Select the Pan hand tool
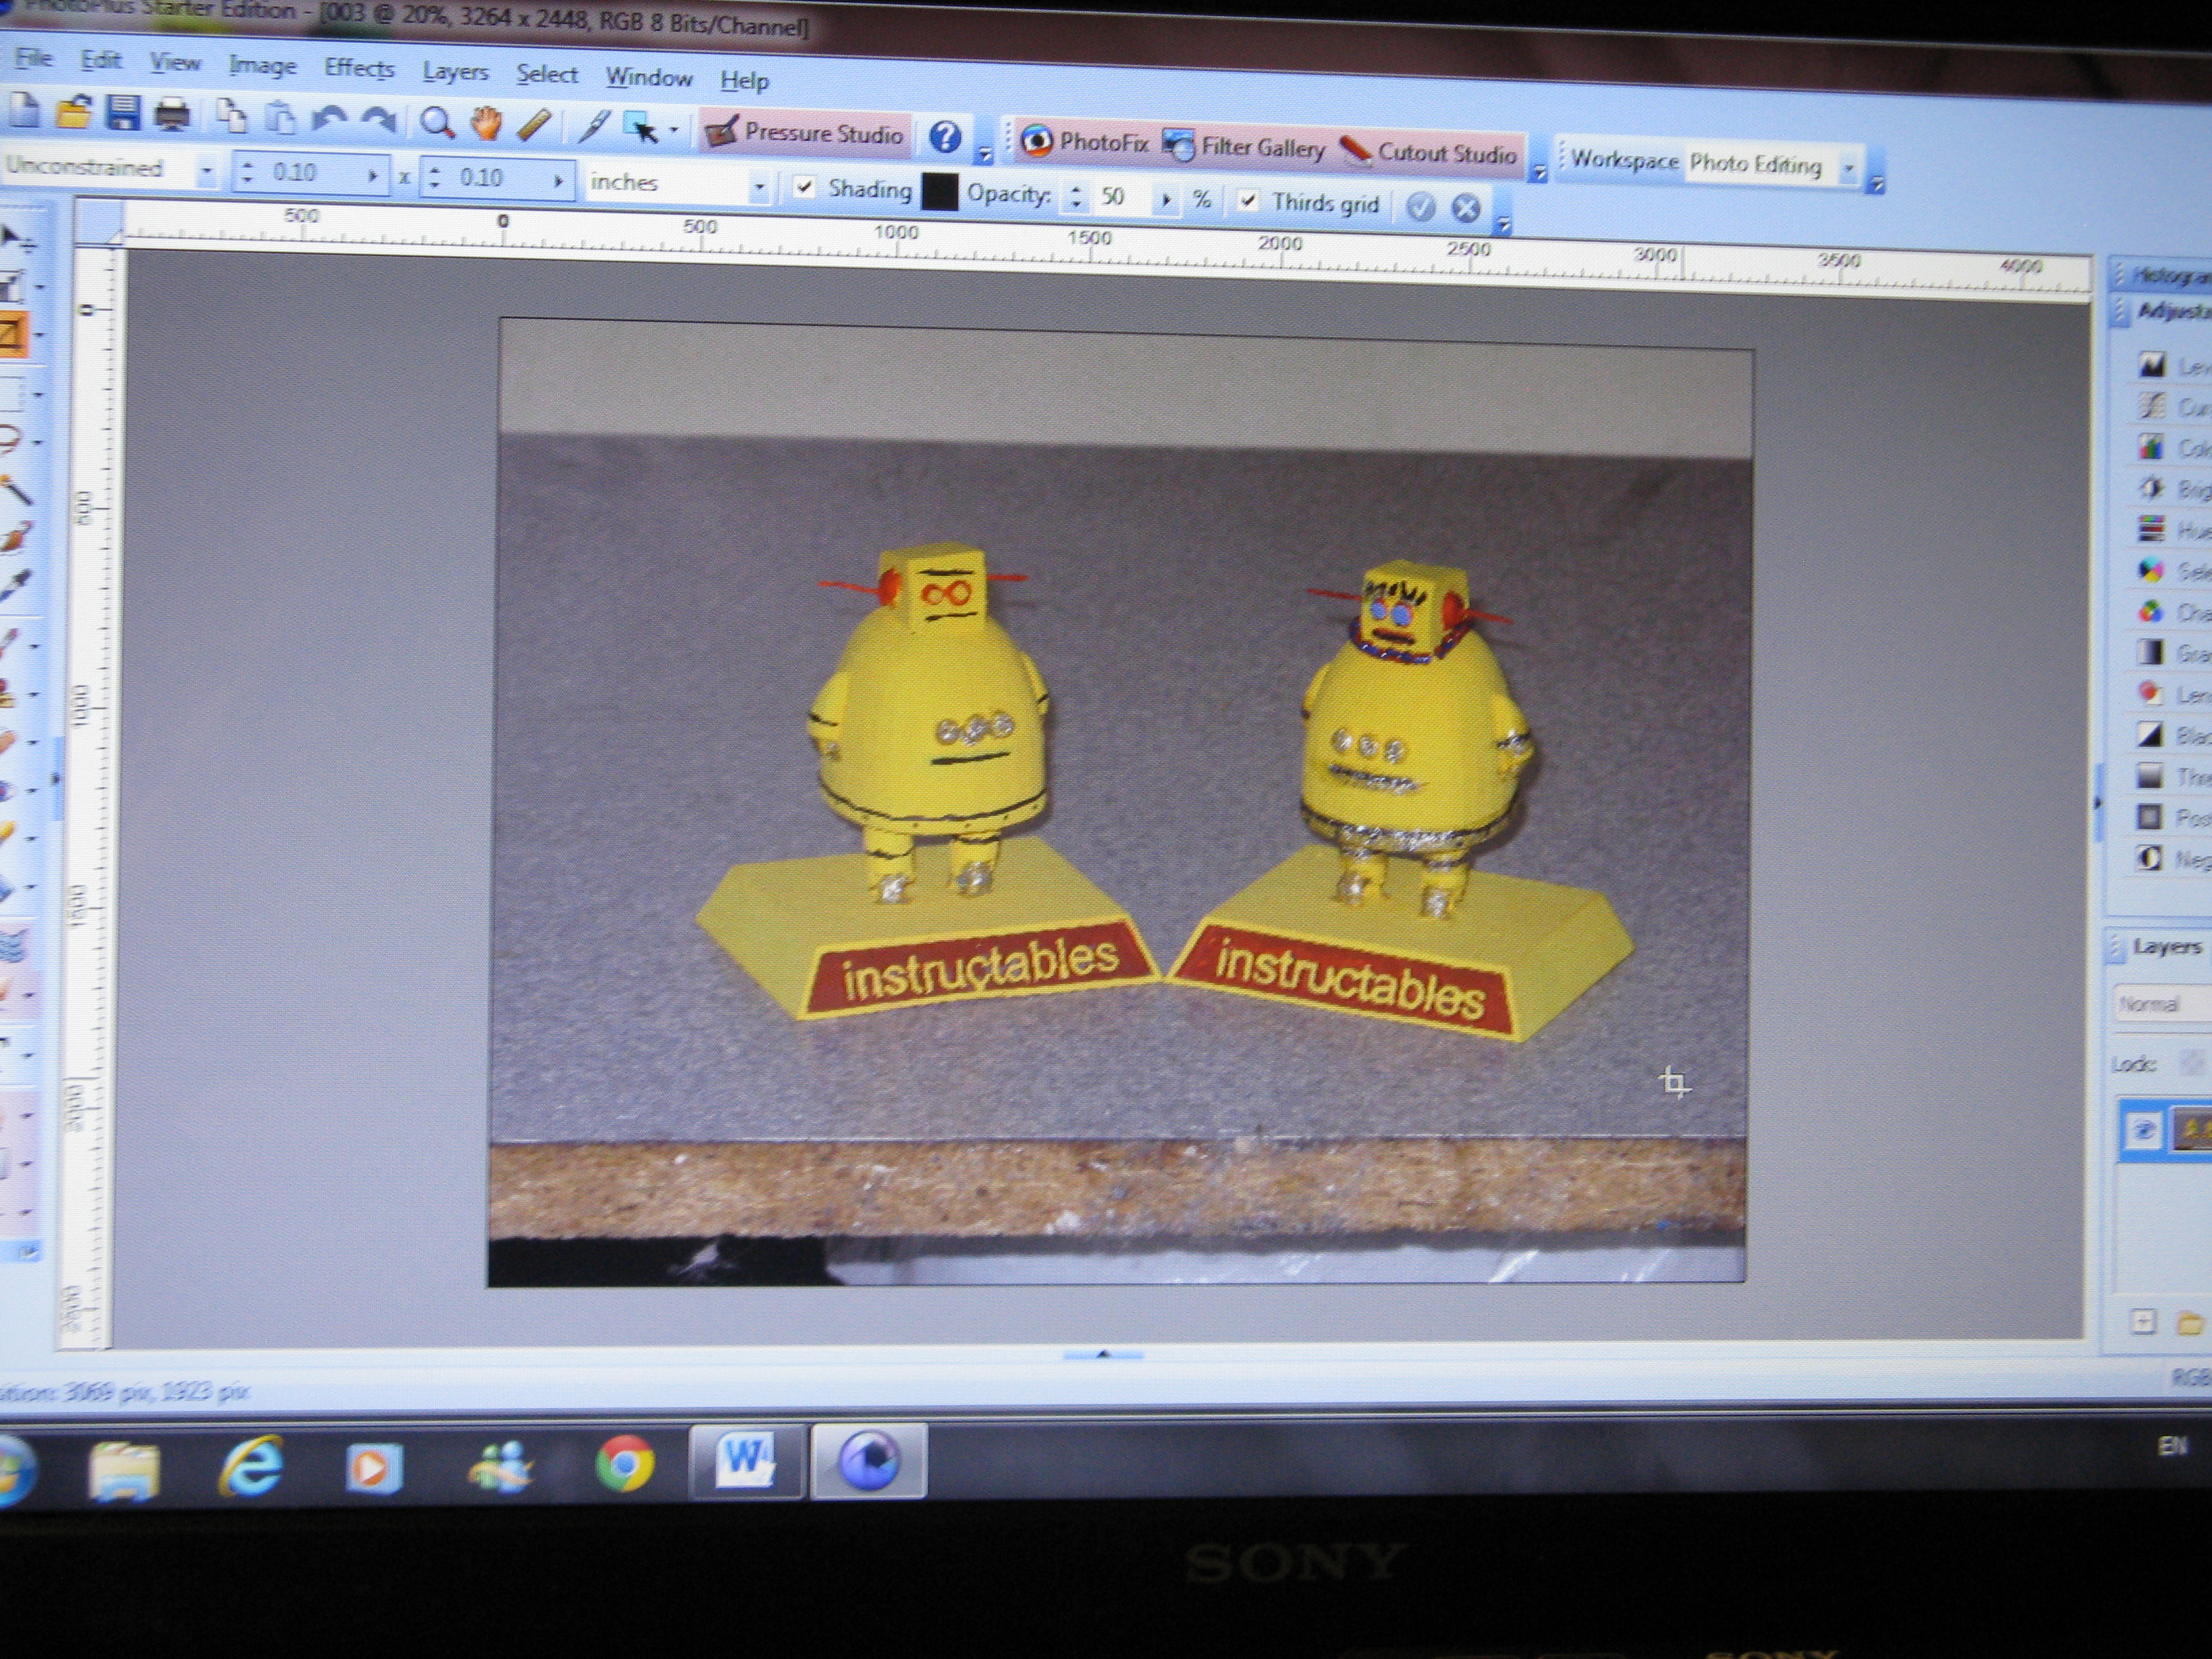This screenshot has height=1659, width=2212. pos(487,124)
